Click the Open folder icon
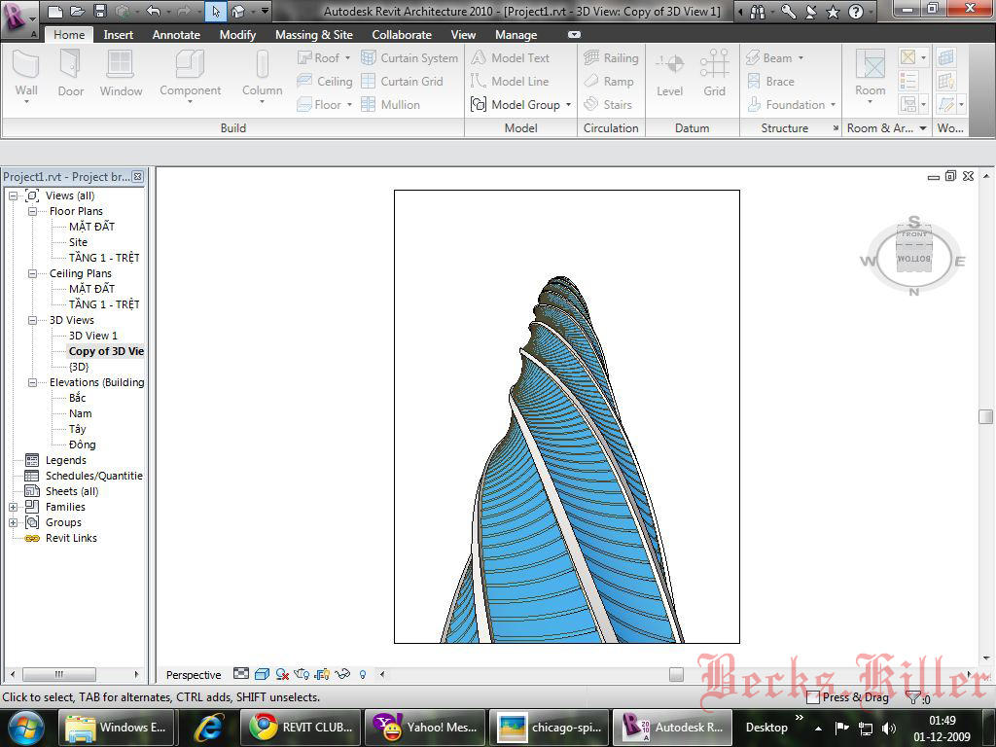Image resolution: width=996 pixels, height=747 pixels. (x=78, y=12)
